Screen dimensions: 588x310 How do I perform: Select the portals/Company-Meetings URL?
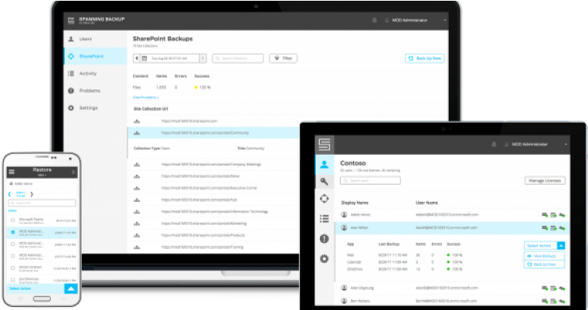[211, 165]
